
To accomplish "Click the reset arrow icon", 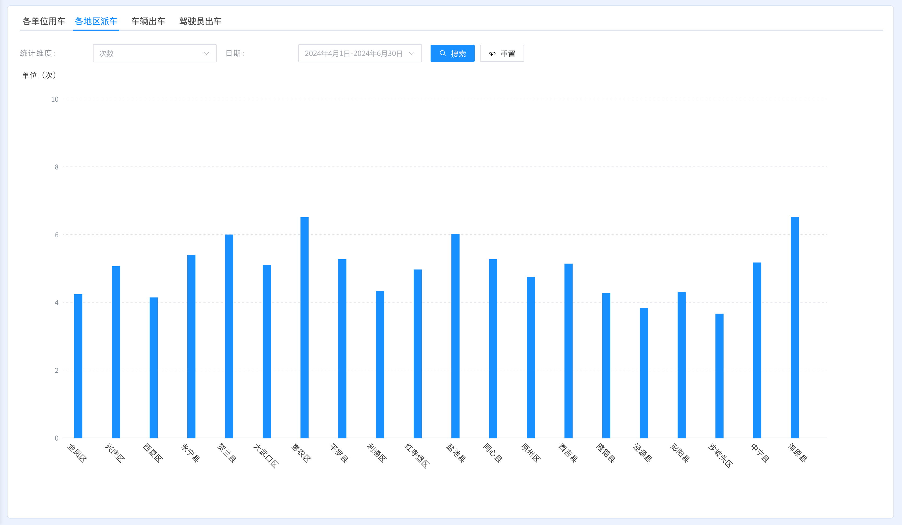I will click(x=492, y=54).
